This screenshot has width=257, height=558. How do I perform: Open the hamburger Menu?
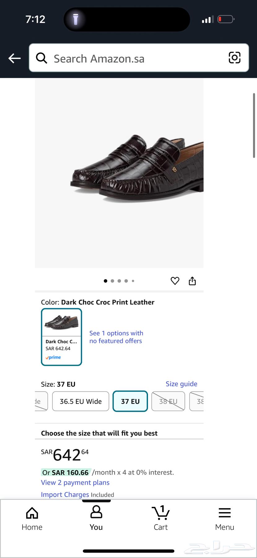[224, 519]
